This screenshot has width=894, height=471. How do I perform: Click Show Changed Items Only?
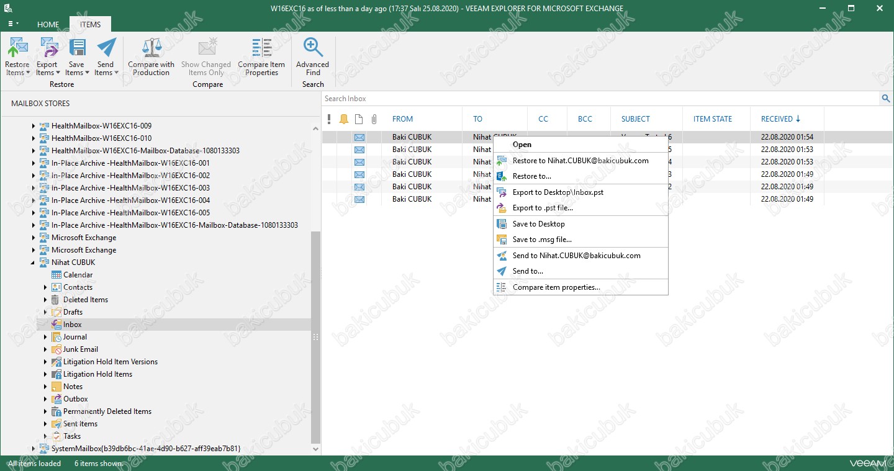point(206,56)
